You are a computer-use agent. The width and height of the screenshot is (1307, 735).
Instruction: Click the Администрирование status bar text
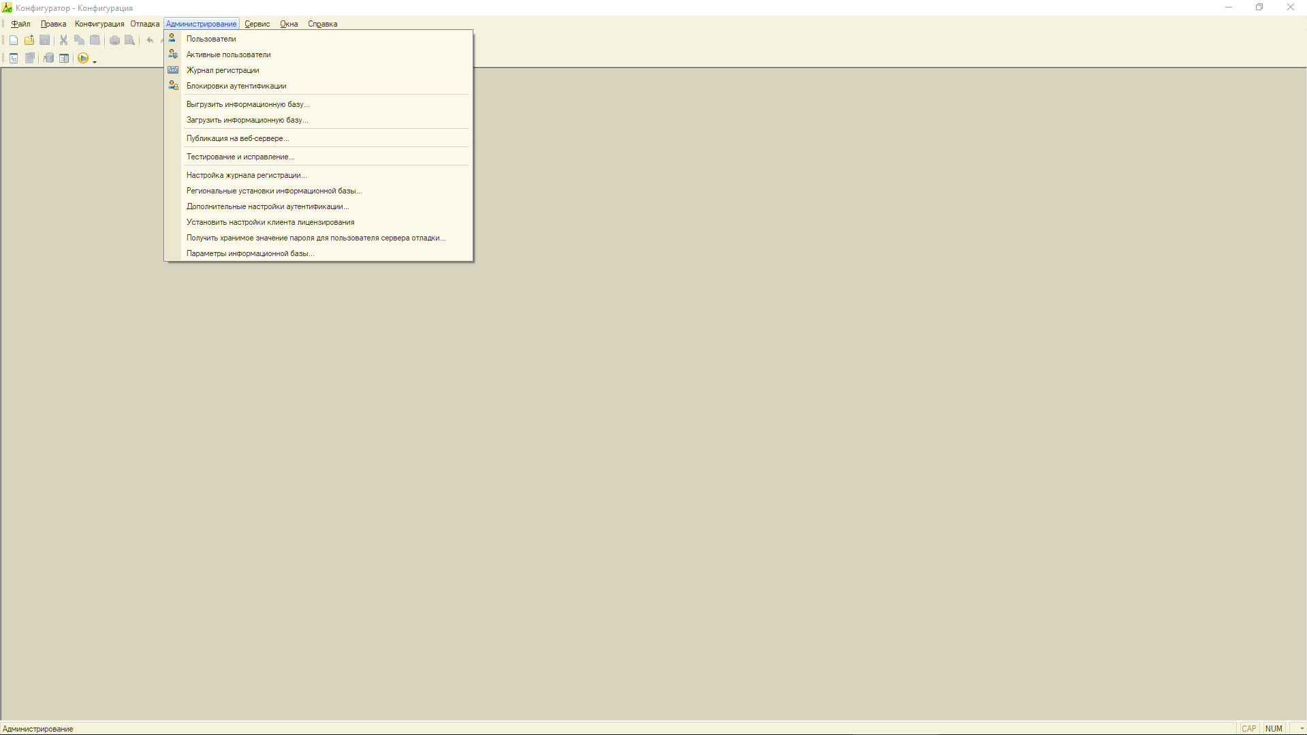point(38,729)
